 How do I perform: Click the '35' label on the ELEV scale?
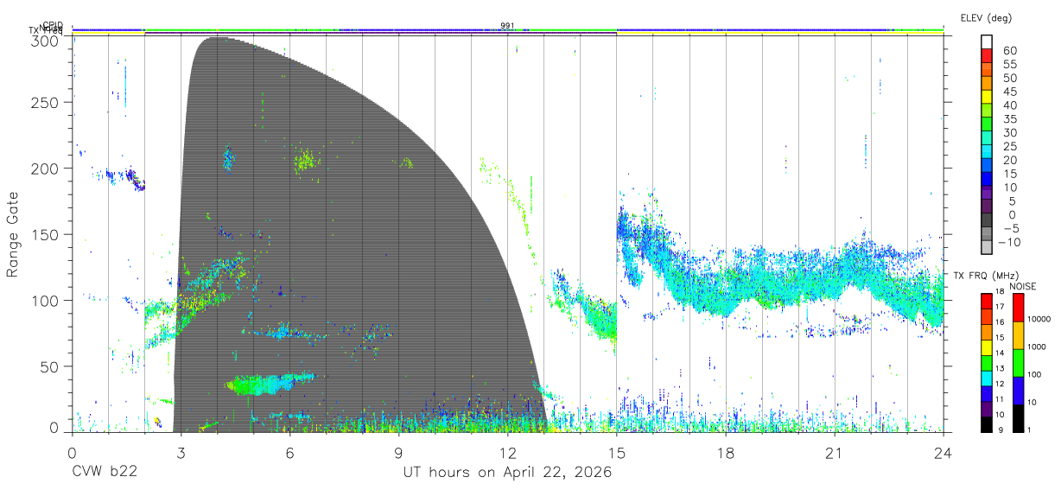1009,119
